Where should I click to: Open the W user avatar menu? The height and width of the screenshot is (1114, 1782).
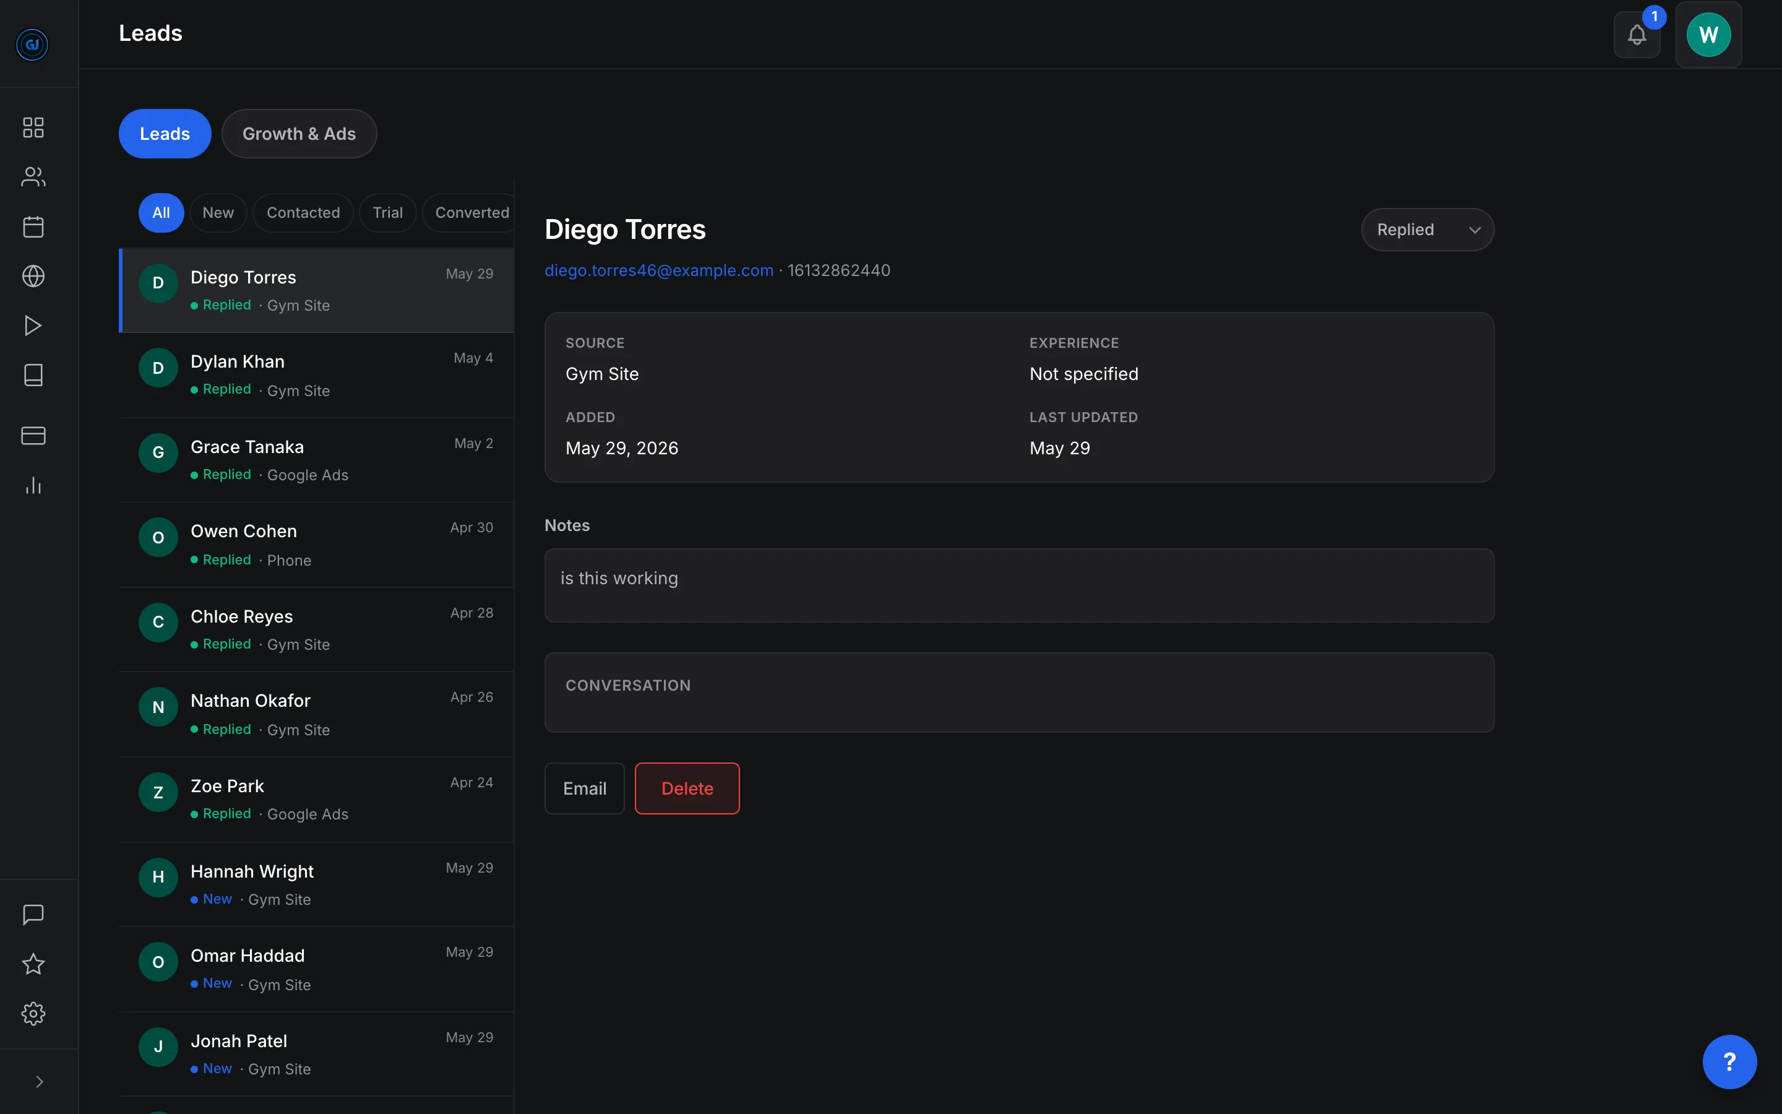point(1708,35)
